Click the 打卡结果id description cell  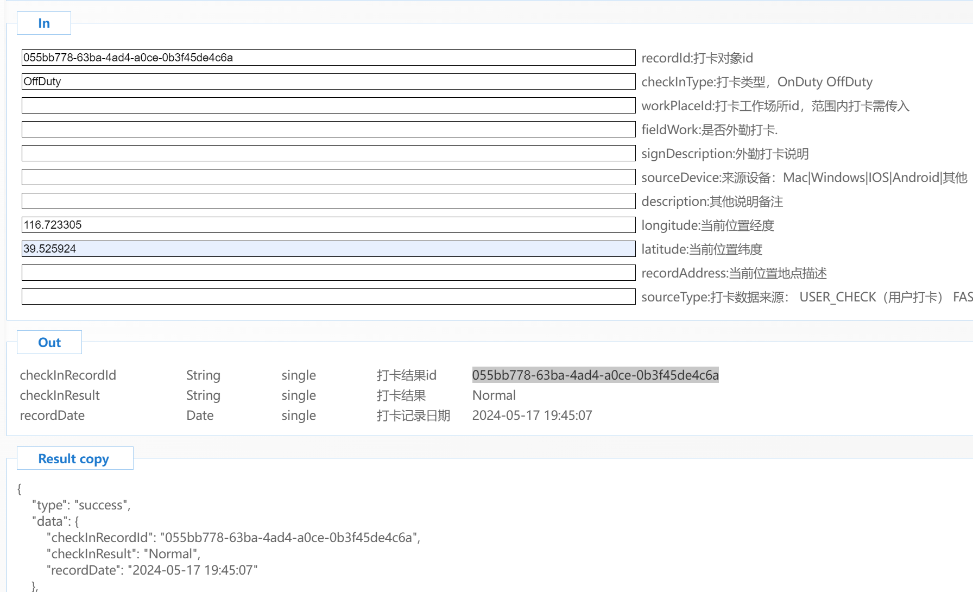[x=407, y=375]
